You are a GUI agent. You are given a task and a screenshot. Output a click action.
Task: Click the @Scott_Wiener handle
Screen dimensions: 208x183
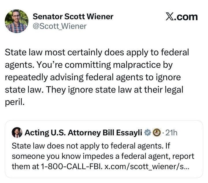(x=60, y=26)
